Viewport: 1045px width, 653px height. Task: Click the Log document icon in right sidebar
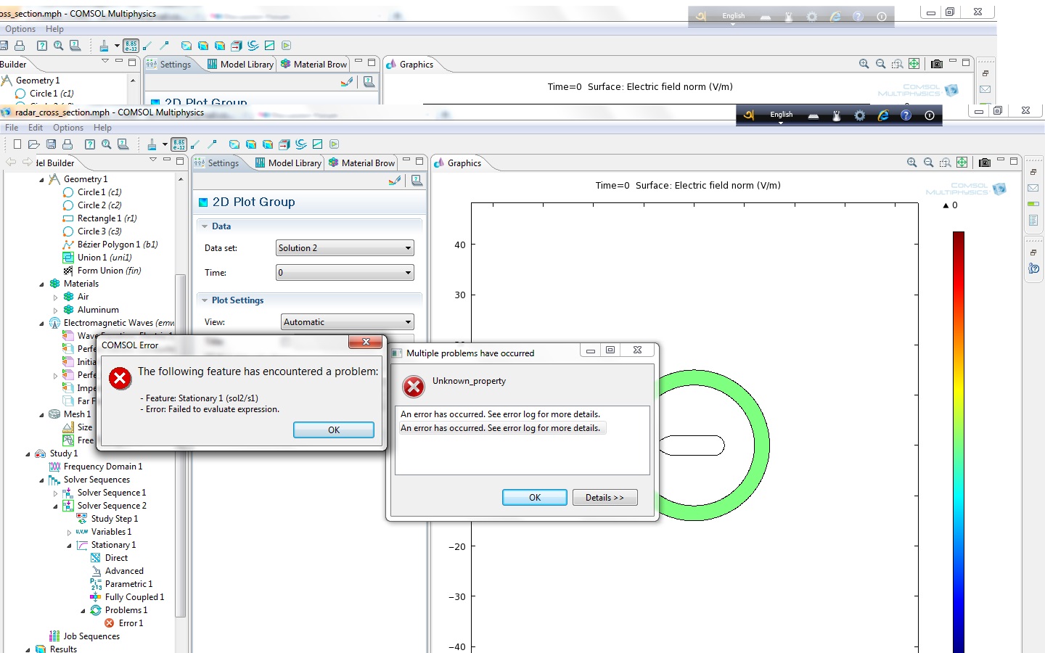pos(1033,220)
